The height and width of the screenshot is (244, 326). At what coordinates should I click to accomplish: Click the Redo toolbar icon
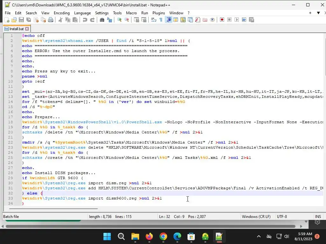pos(92,20)
